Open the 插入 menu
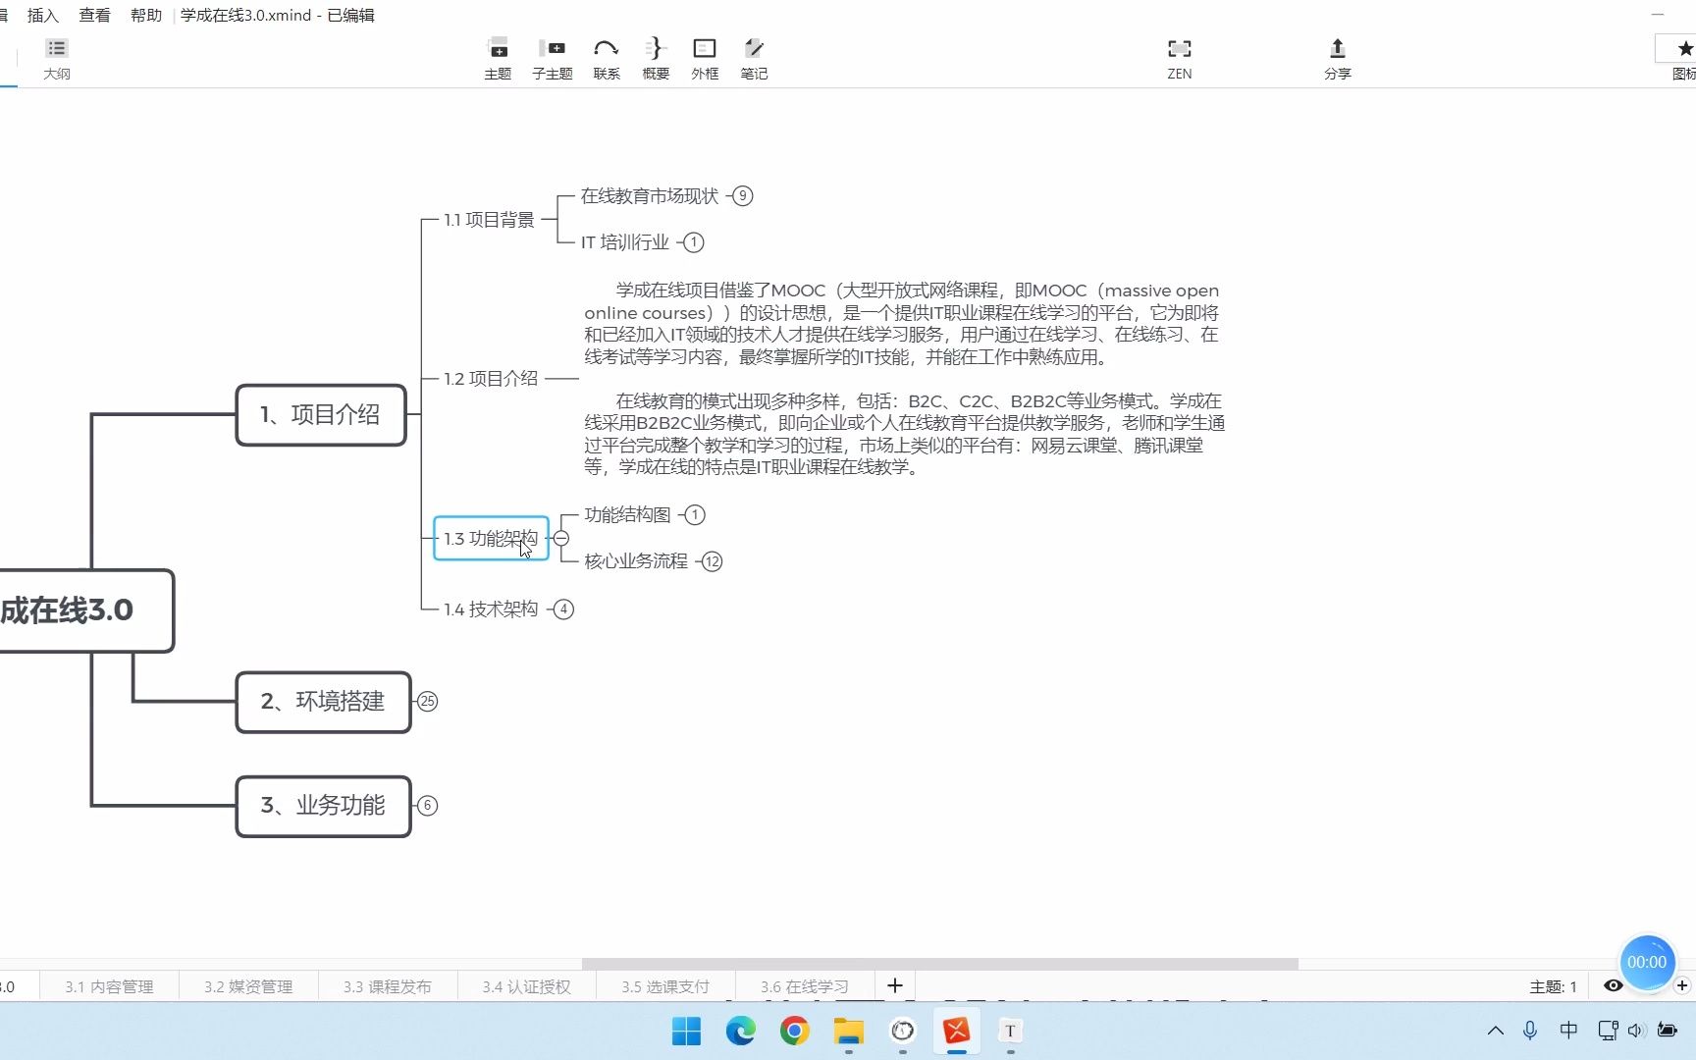 pos(43,15)
